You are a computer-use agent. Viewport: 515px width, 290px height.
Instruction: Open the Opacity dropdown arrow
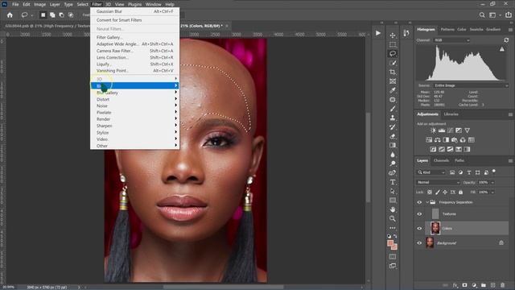(492, 183)
